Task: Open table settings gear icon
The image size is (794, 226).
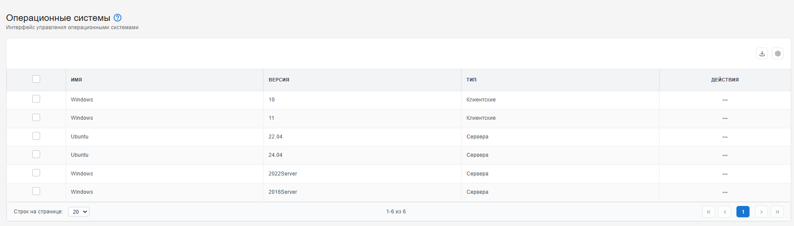Action: 777,54
